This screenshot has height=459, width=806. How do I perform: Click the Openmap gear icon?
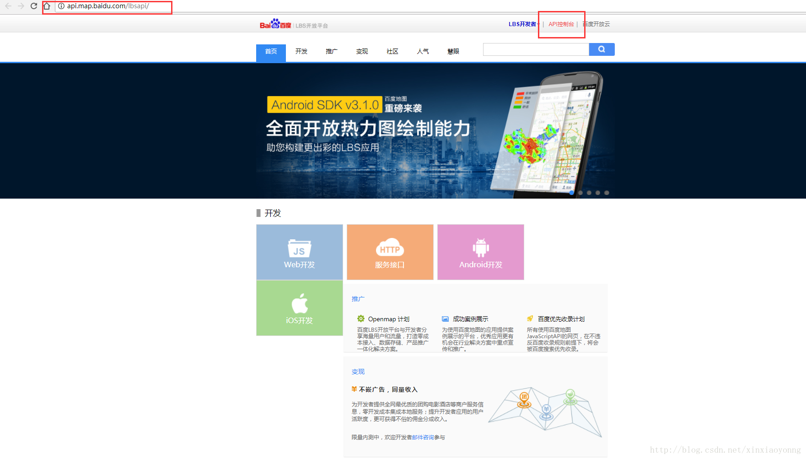point(361,319)
